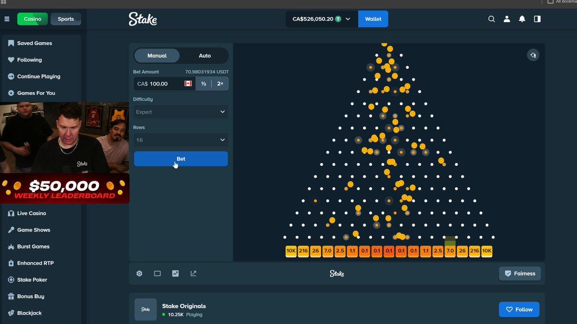This screenshot has width=577, height=324.
Task: Open the Wallet
Action: [x=373, y=19]
